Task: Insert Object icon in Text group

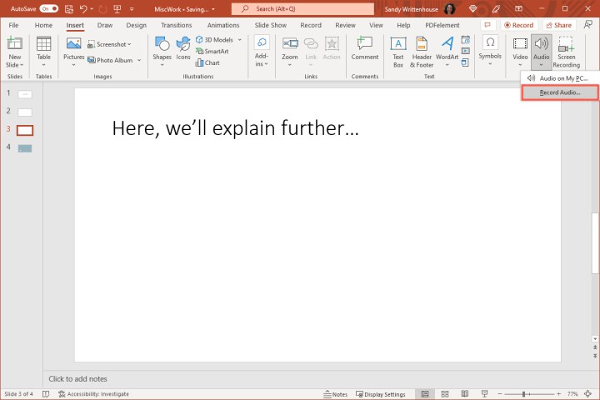Action: (x=466, y=62)
